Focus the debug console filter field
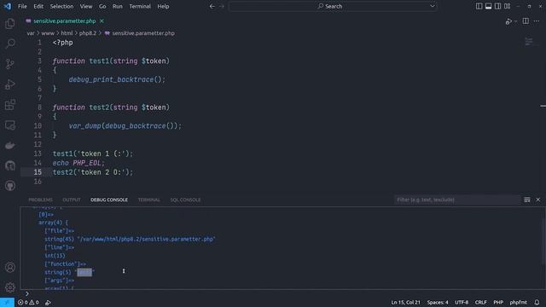The height and width of the screenshot is (307, 546). click(x=456, y=200)
